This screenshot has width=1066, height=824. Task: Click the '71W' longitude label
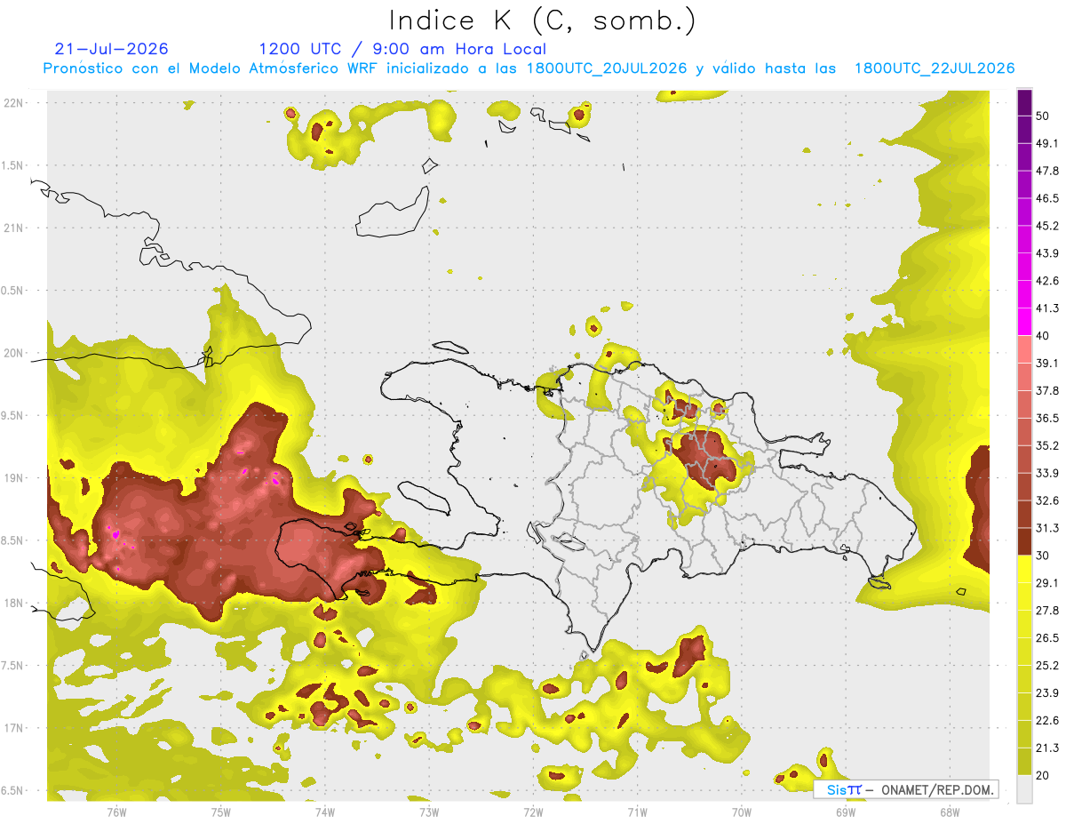(637, 812)
